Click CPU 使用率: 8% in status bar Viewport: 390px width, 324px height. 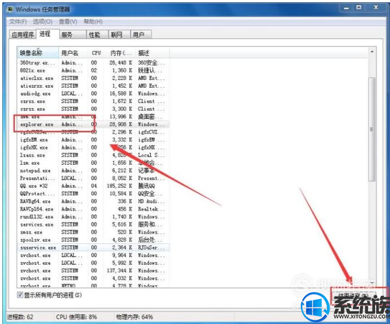pos(77,317)
